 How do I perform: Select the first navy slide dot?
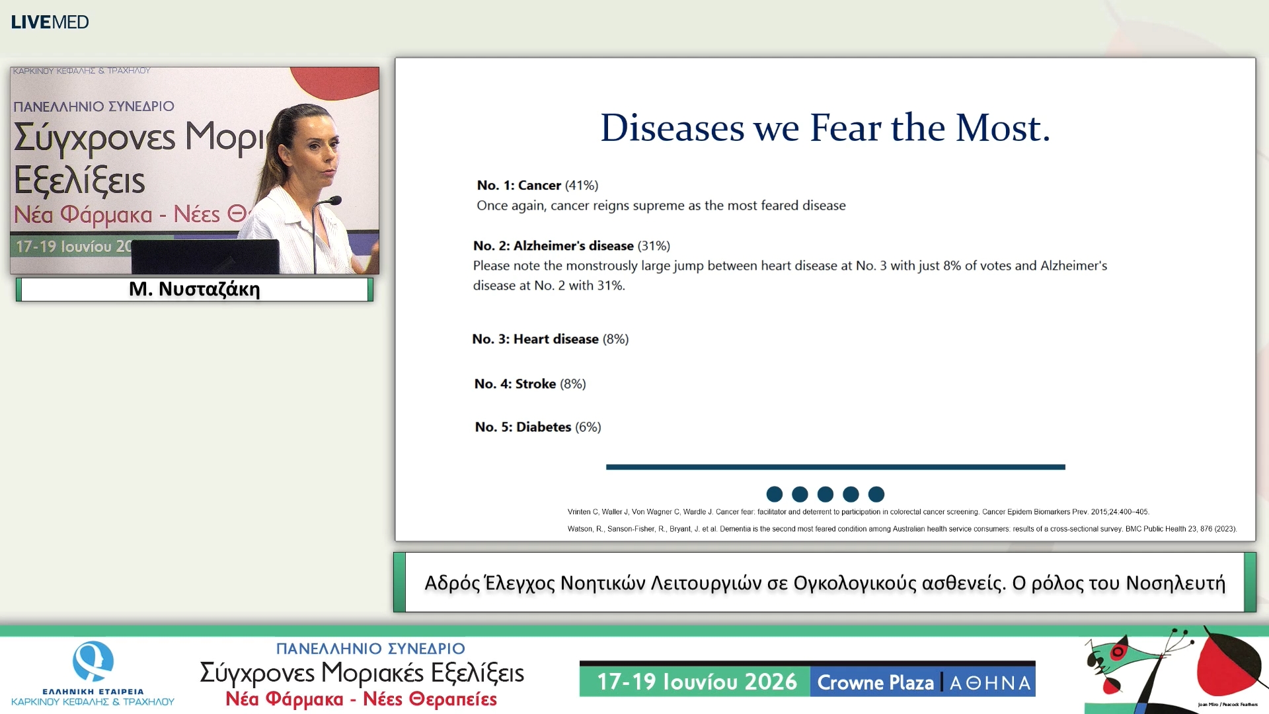[x=774, y=494]
